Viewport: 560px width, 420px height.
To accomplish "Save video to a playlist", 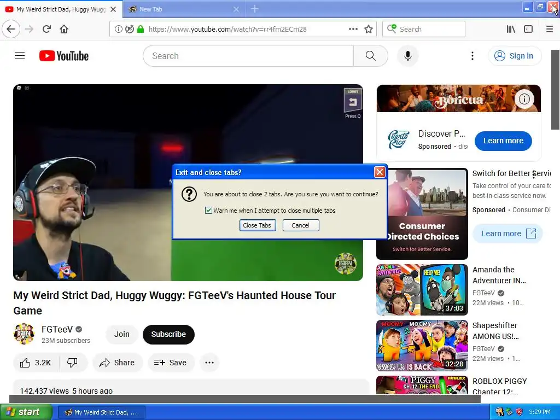I will point(171,363).
